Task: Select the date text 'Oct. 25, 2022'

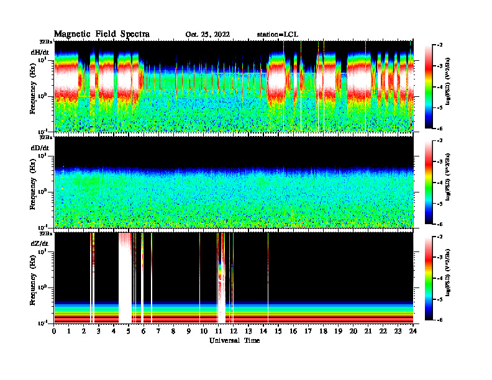Action: point(207,35)
